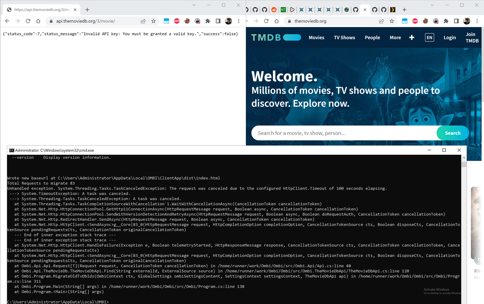Click 'Total Requests to migrate 83' line
The width and height of the screenshot is (484, 304).
41,183
